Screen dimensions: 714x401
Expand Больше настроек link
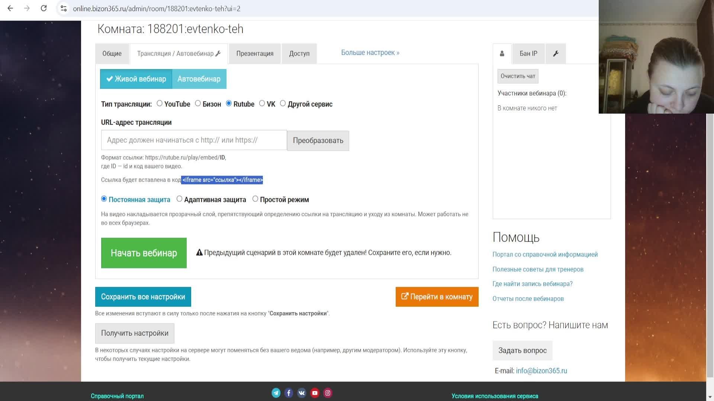(x=370, y=52)
